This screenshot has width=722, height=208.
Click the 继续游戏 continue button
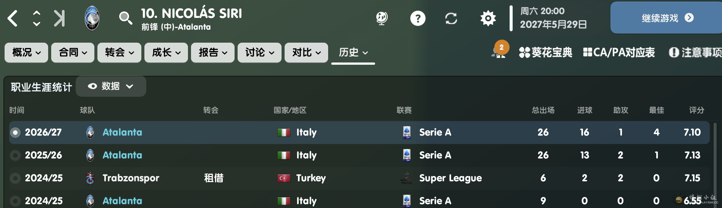tap(667, 18)
